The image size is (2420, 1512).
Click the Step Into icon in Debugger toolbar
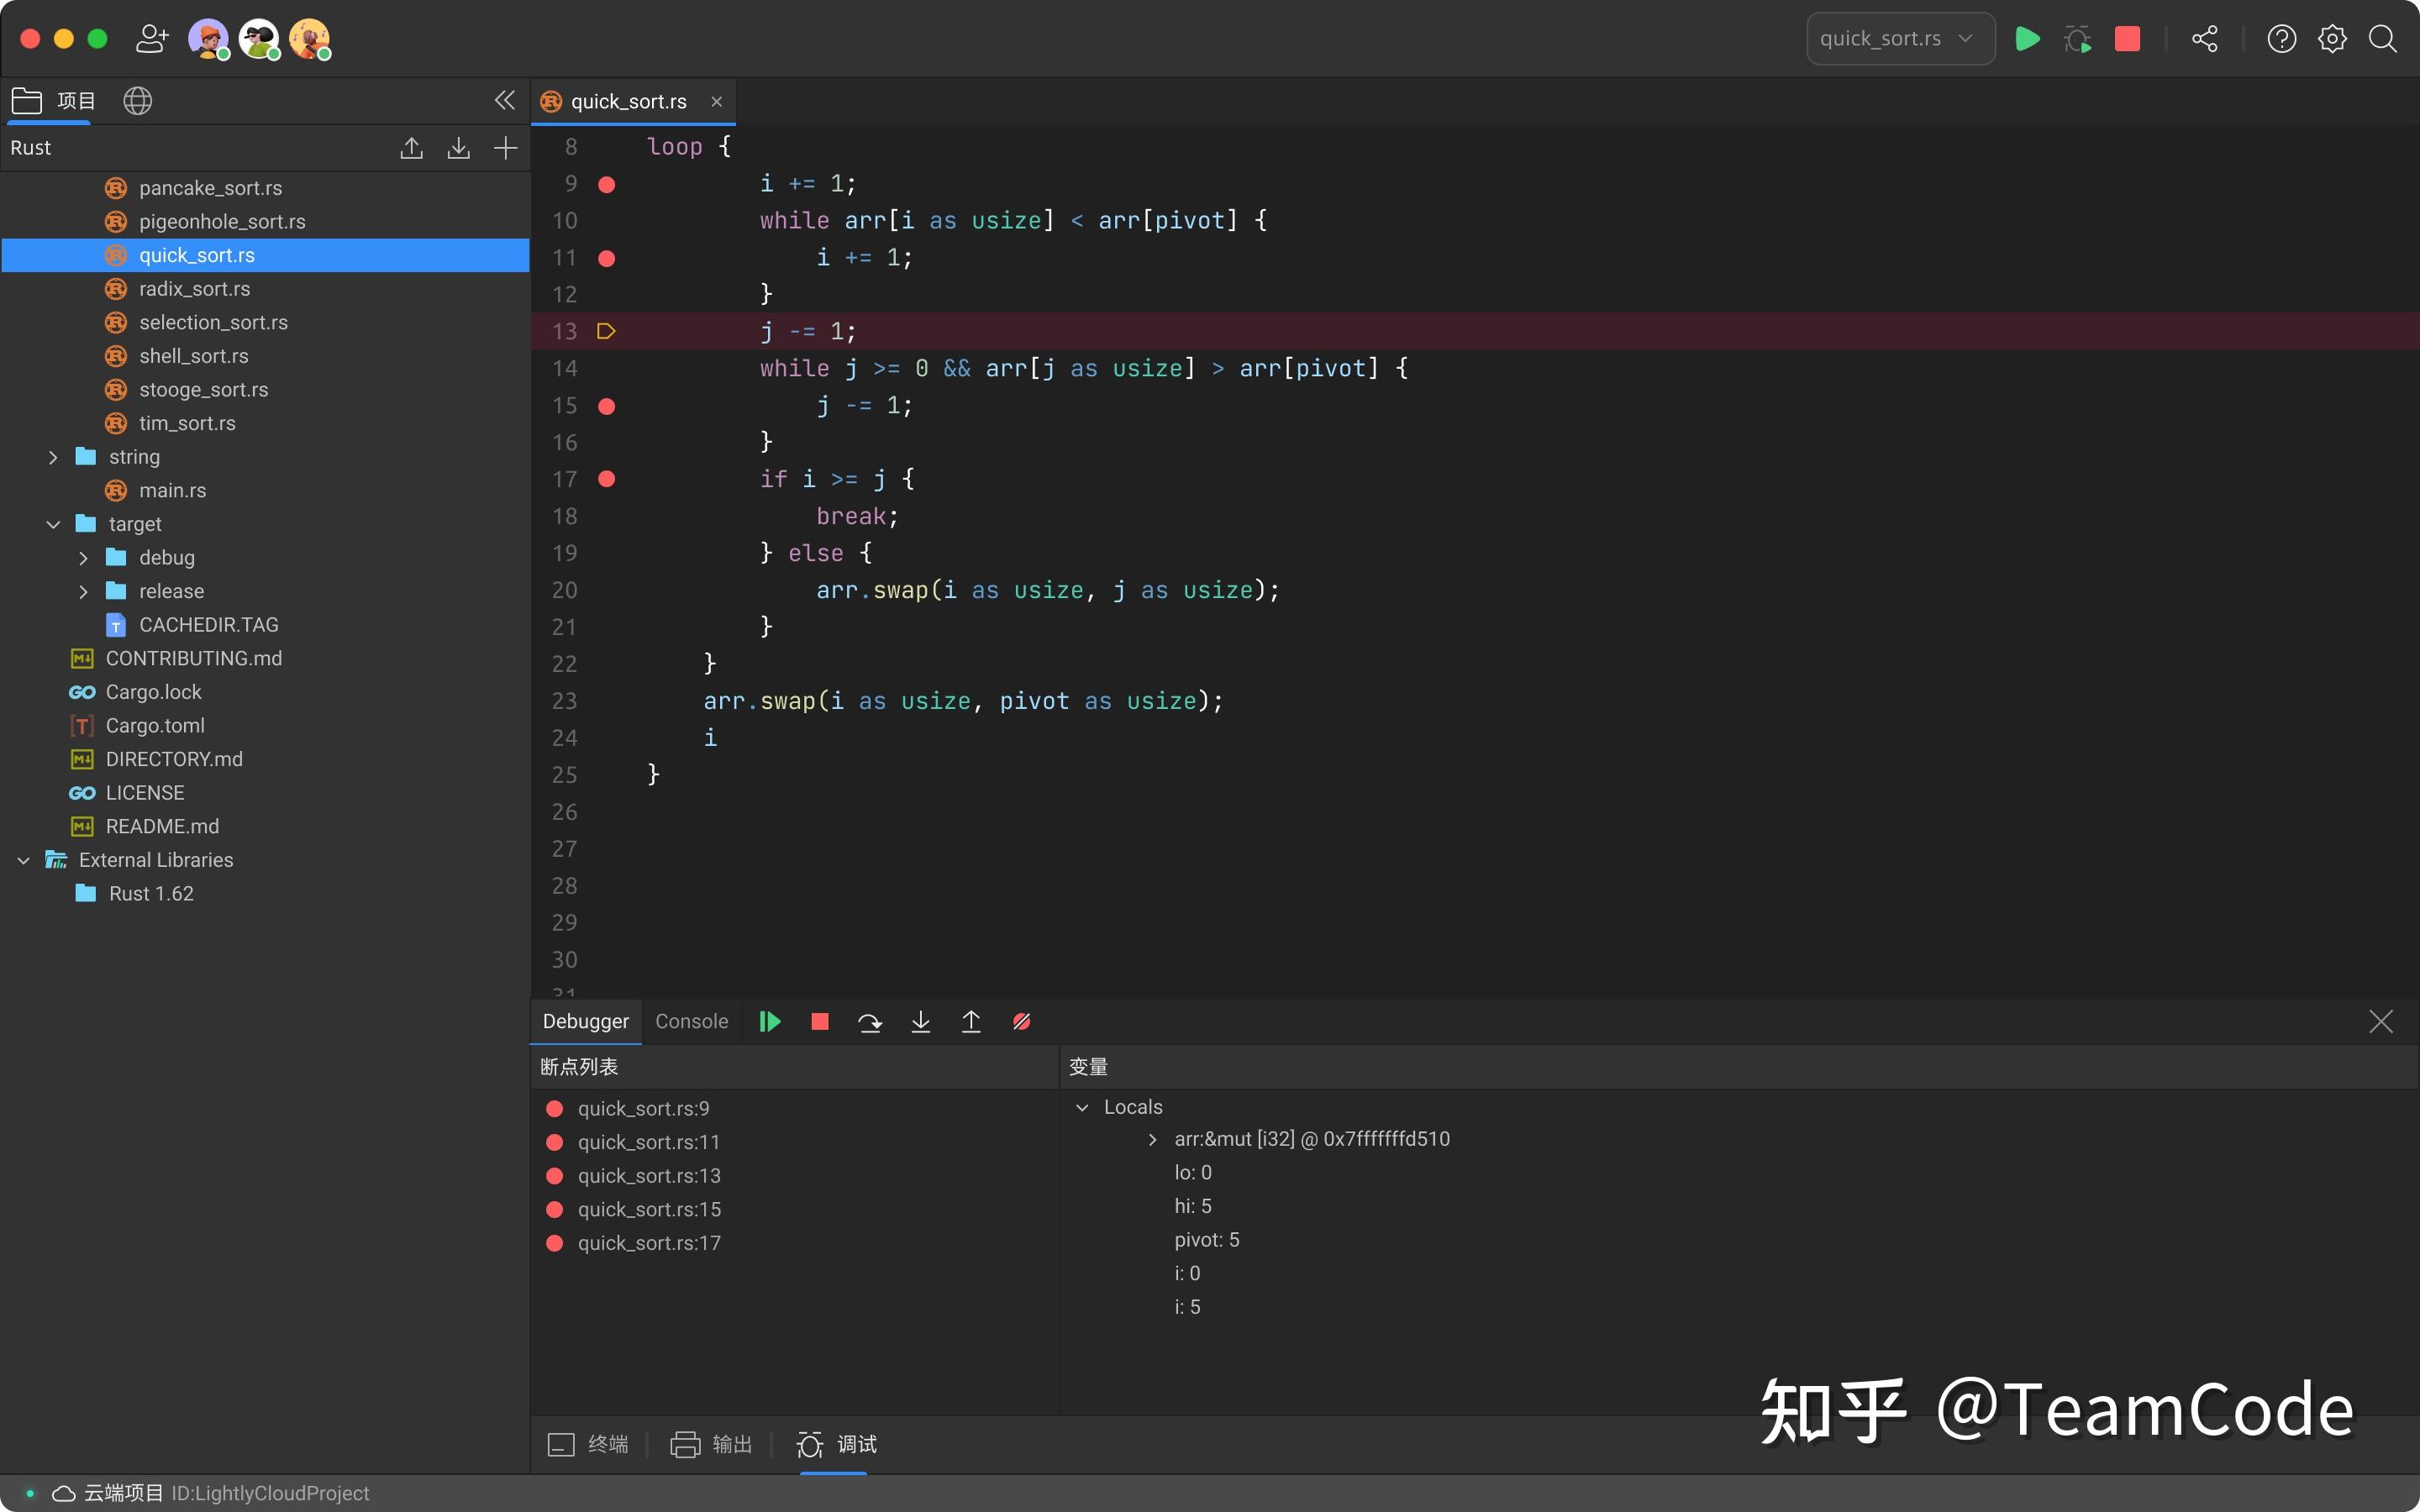point(919,1021)
